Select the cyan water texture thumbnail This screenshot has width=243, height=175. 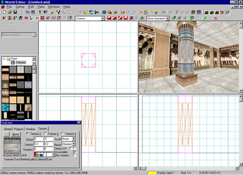pyautogui.click(x=5, y=107)
